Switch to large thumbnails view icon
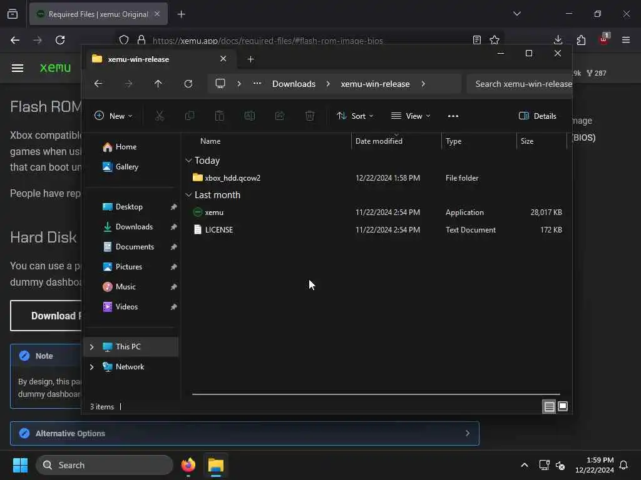Viewport: 641px width, 480px height. point(563,406)
